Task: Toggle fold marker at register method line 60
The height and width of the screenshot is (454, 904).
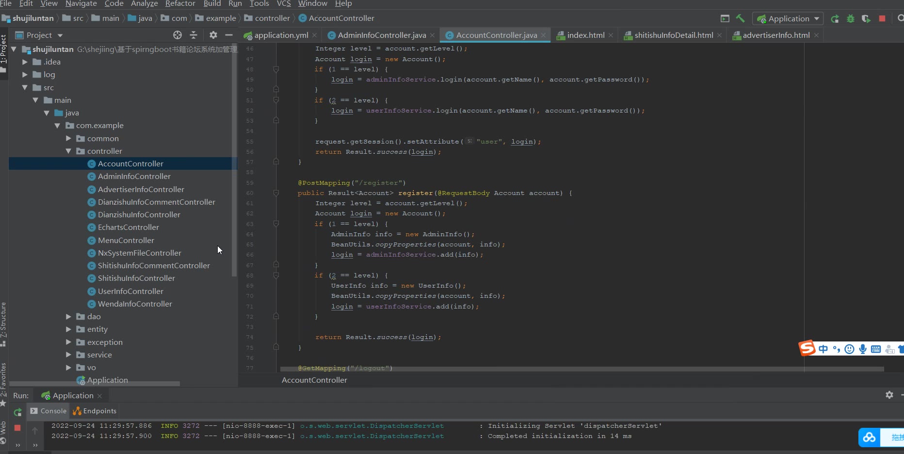Action: [x=276, y=193]
